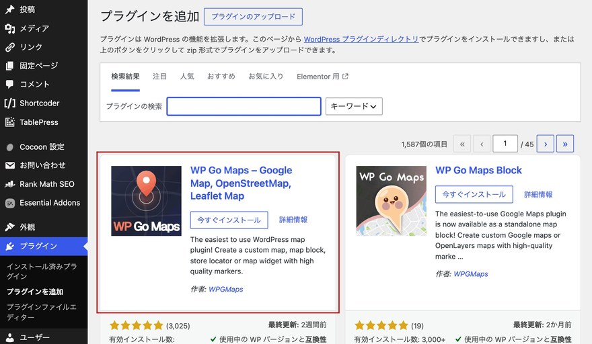
Task: Follow the WordPress プラグインディレクトリ link
Action: [361, 39]
